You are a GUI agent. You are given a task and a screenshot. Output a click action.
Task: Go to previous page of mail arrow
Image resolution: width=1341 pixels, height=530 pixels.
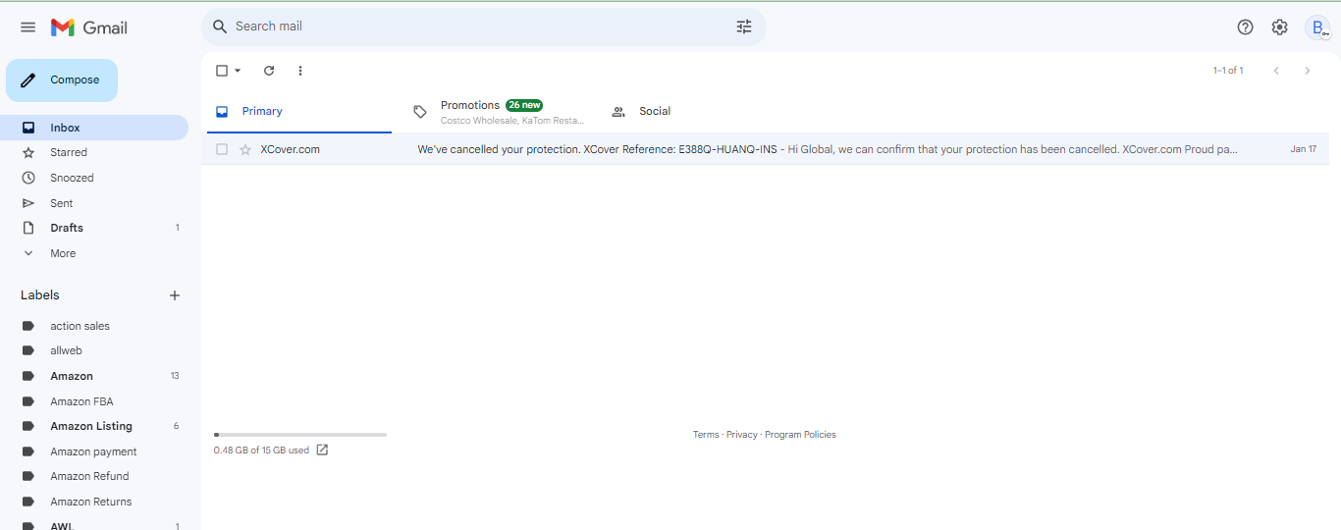point(1276,71)
